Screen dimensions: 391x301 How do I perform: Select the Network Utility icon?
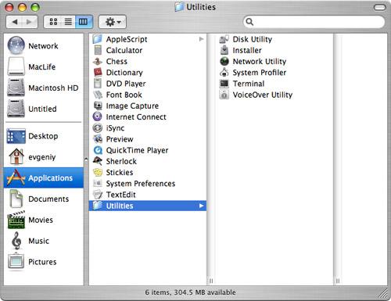[x=224, y=61]
